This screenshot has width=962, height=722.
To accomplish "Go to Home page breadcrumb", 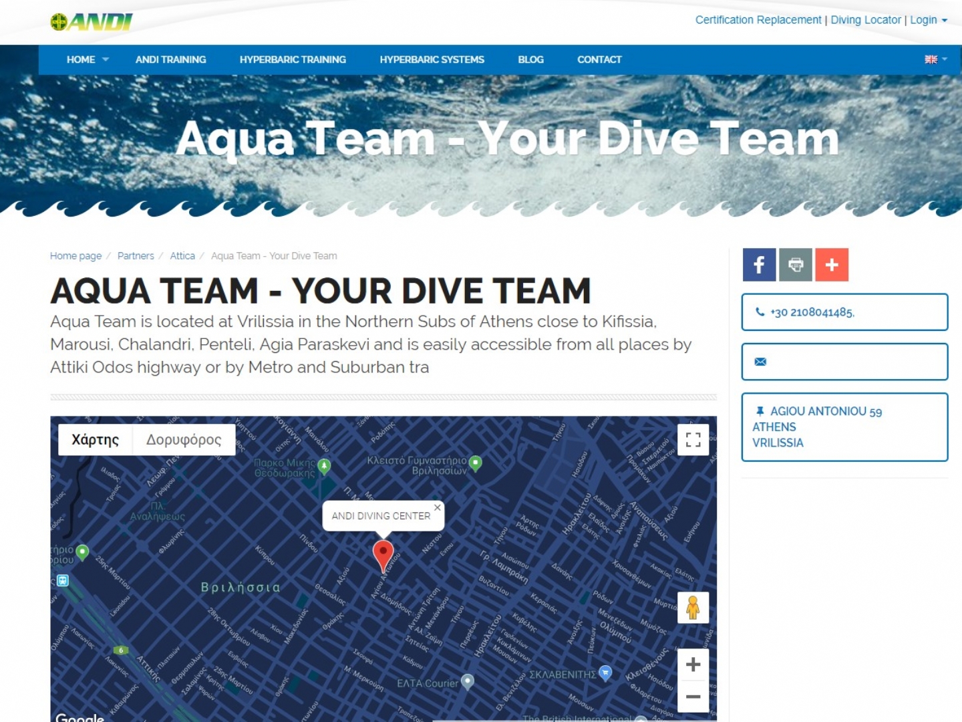I will pos(76,256).
